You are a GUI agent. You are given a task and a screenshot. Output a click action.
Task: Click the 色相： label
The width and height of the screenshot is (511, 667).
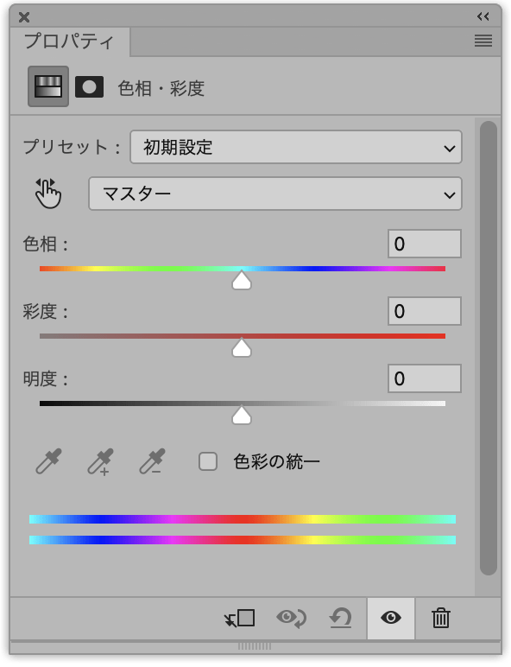[45, 245]
